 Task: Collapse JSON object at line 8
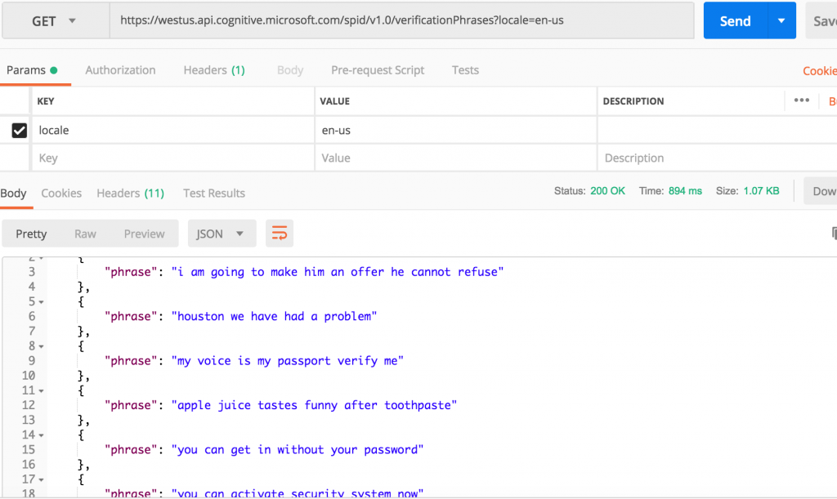[41, 346]
